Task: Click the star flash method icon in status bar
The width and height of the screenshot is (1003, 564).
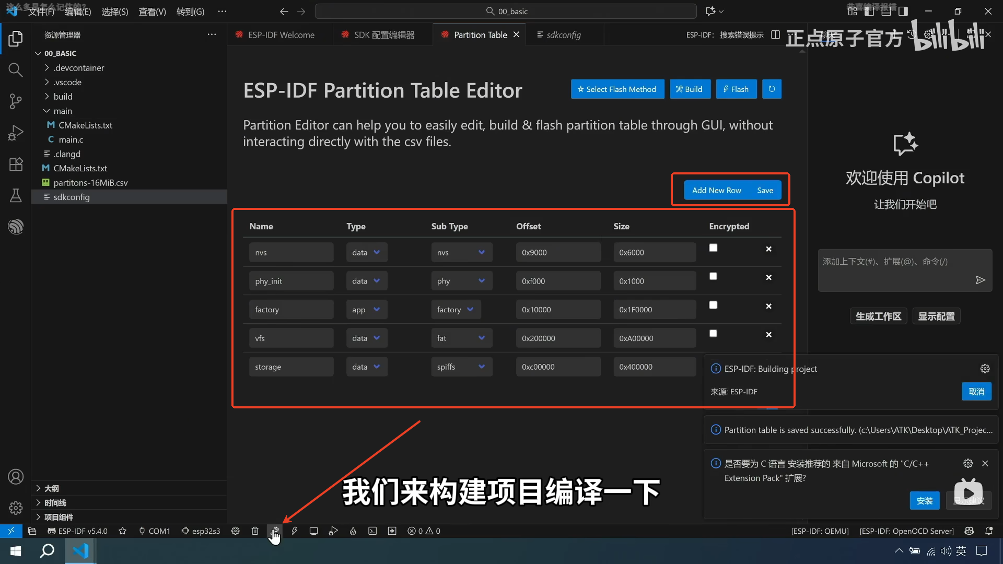Action: (x=123, y=531)
